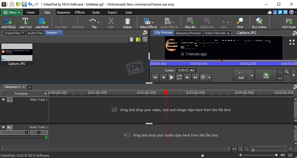The image size is (297, 158).
Task: Save the project with the floppy icon
Action: click(24, 4)
